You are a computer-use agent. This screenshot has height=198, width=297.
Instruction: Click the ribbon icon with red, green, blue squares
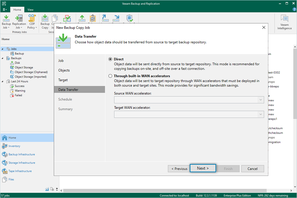(x=67, y=18)
